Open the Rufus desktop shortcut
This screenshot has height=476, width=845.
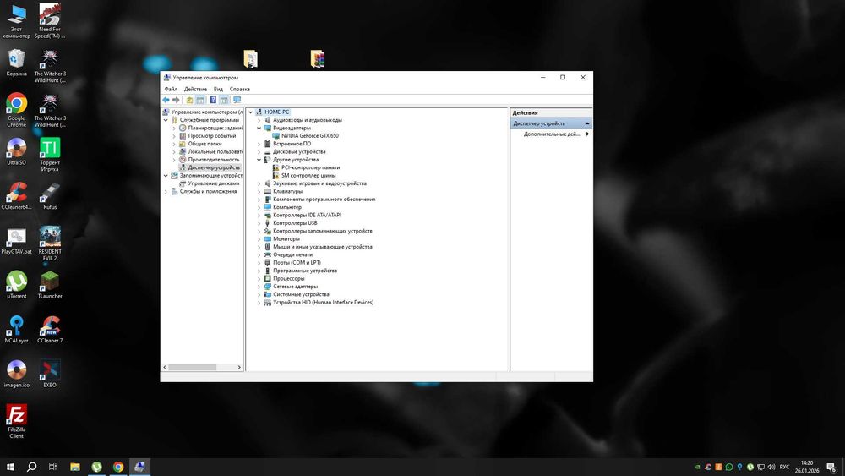[x=50, y=194]
